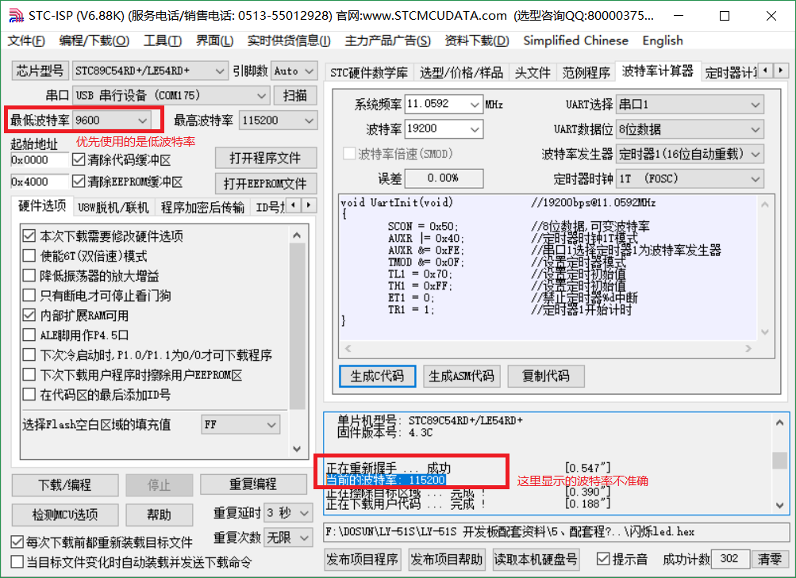Viewport: 796px width, 578px height.
Task: Click the 0x4000 address field
Action: [x=39, y=181]
